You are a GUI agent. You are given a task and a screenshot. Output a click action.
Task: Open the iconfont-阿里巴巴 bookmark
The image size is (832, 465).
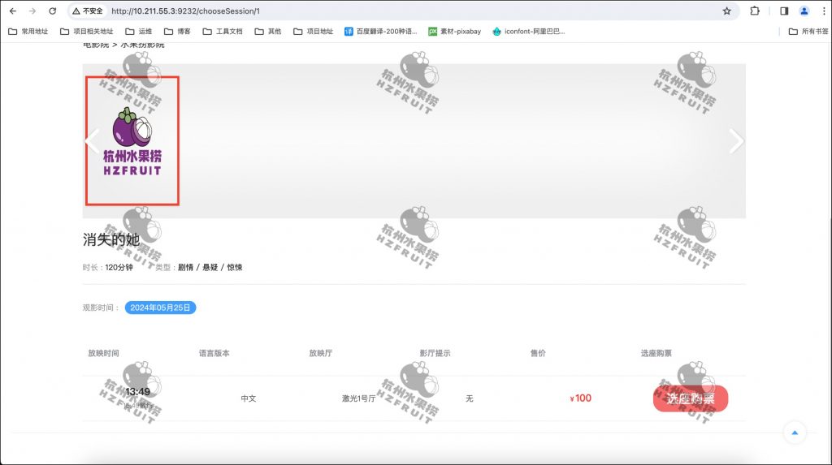tap(528, 32)
